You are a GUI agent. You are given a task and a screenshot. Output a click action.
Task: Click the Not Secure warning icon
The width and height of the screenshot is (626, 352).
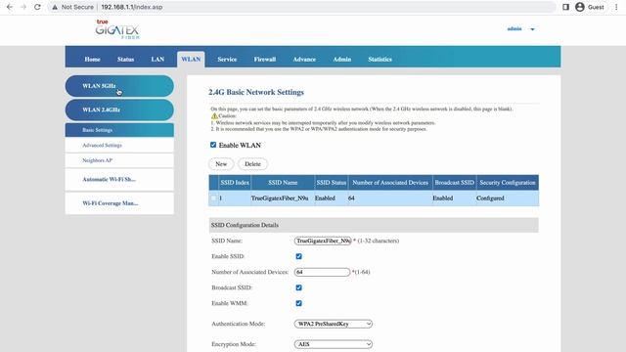click(x=55, y=7)
